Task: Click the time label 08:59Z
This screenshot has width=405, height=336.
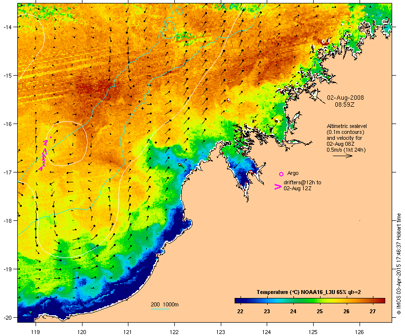Action: pos(345,105)
